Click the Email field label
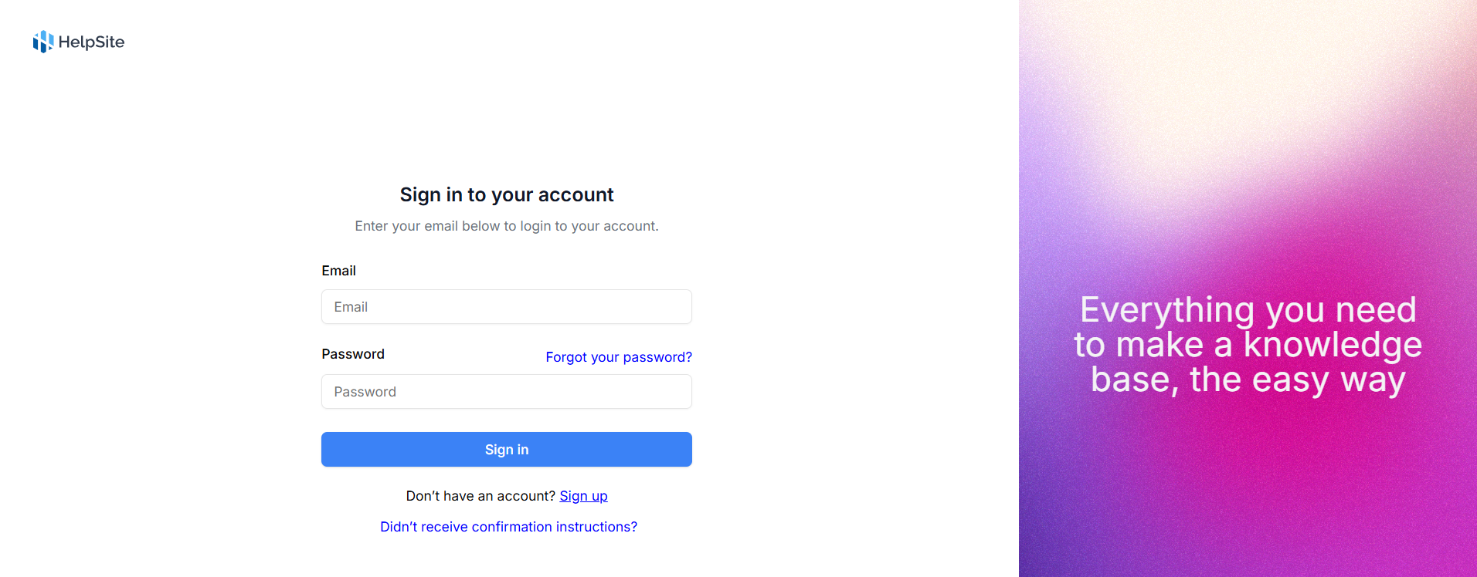This screenshot has height=577, width=1477. click(x=338, y=271)
